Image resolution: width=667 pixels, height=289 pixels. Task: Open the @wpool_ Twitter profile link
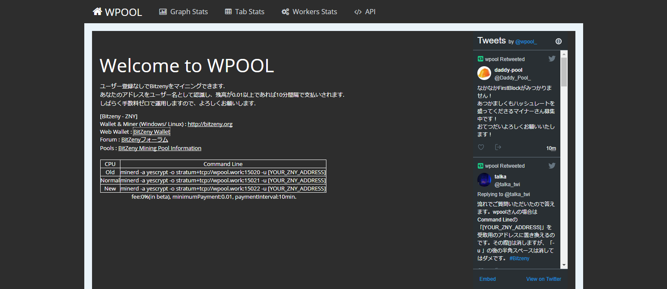click(x=526, y=42)
